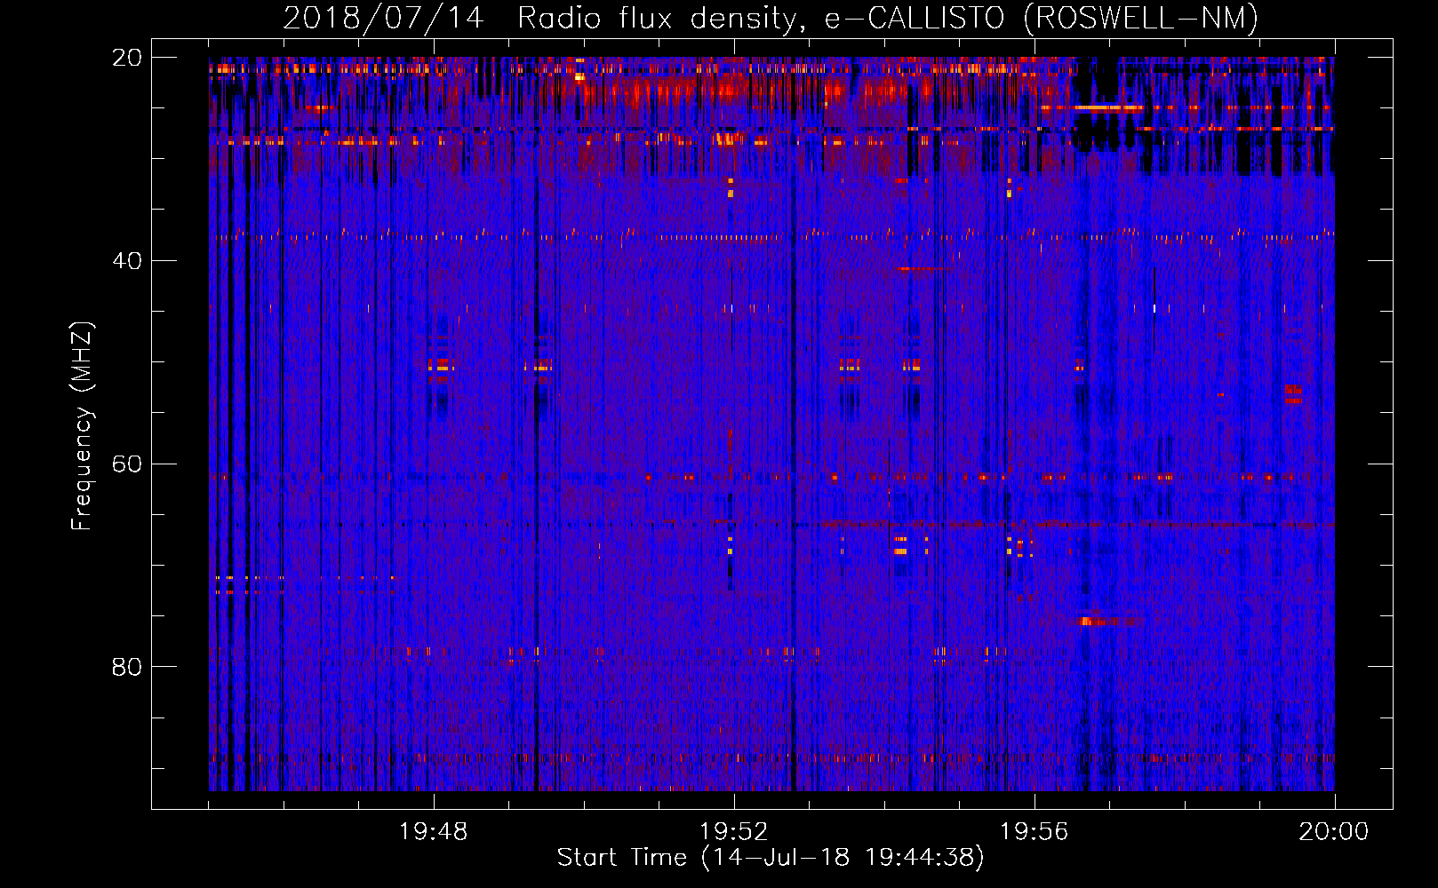The height and width of the screenshot is (888, 1438).
Task: Click the '40' frequency tick label
Action: coord(127,260)
